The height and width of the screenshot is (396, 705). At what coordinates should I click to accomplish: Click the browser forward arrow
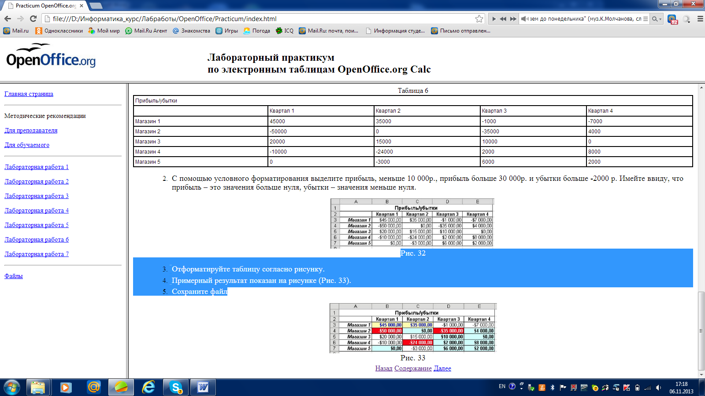coord(20,18)
